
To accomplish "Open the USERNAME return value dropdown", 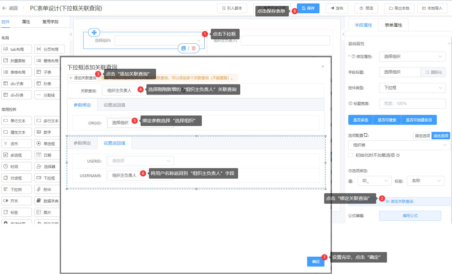I will [x=141, y=176].
